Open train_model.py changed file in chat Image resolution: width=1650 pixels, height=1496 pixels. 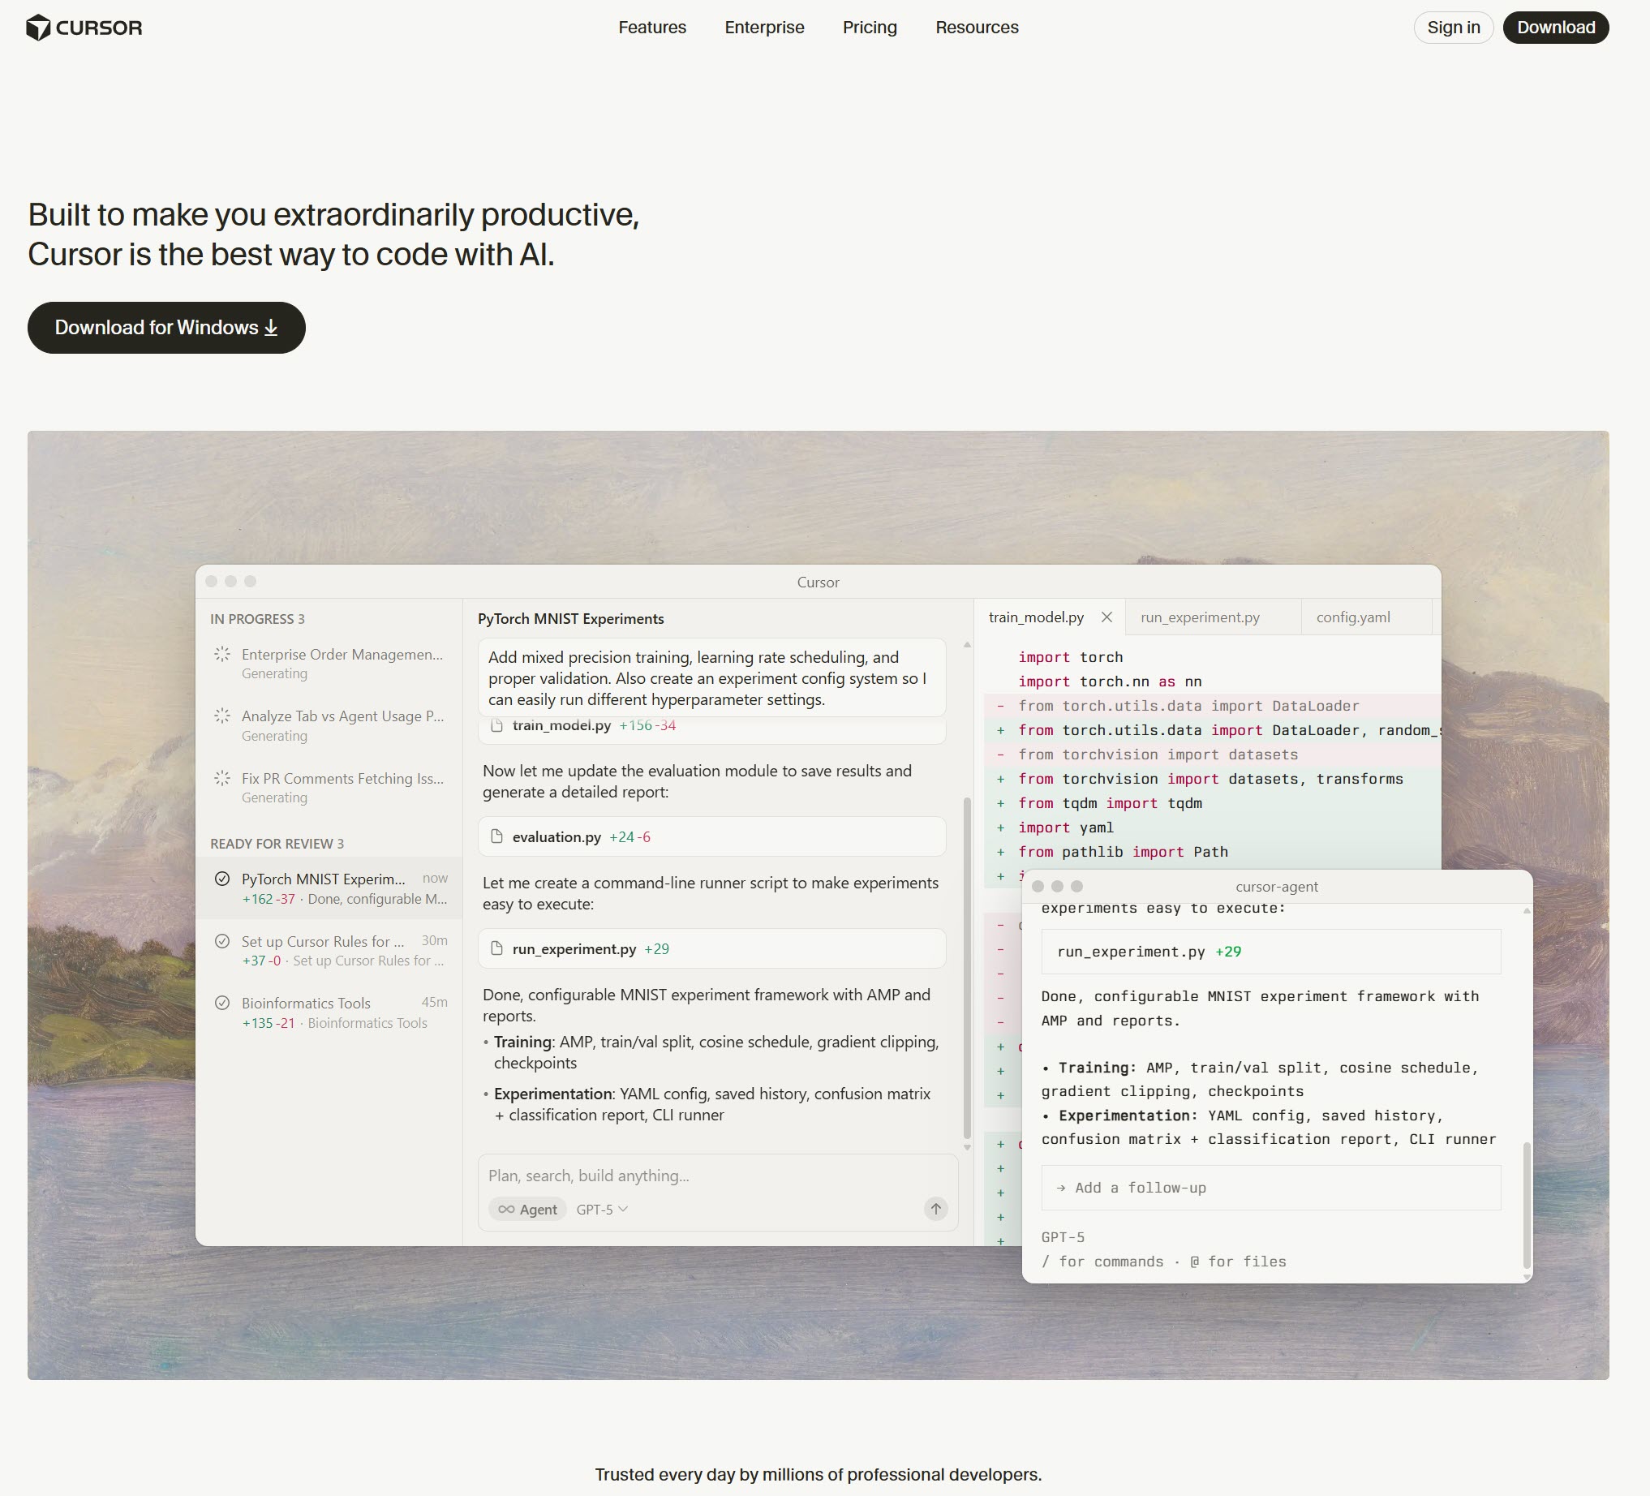click(712, 729)
